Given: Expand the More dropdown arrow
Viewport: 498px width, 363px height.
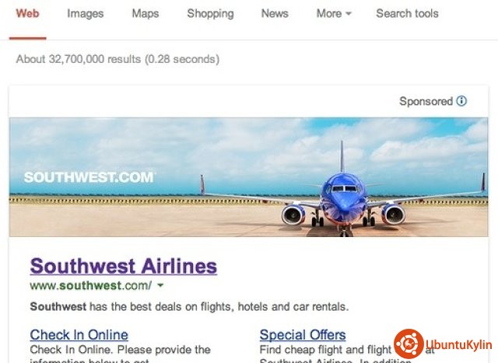Looking at the screenshot, I should point(349,14).
